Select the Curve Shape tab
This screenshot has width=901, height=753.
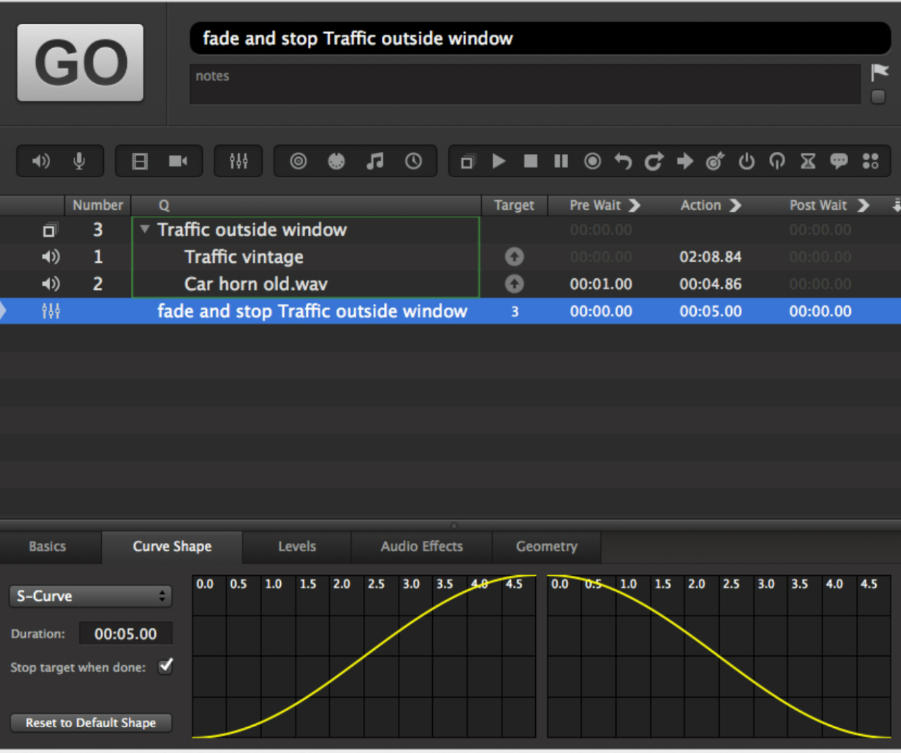(x=172, y=547)
